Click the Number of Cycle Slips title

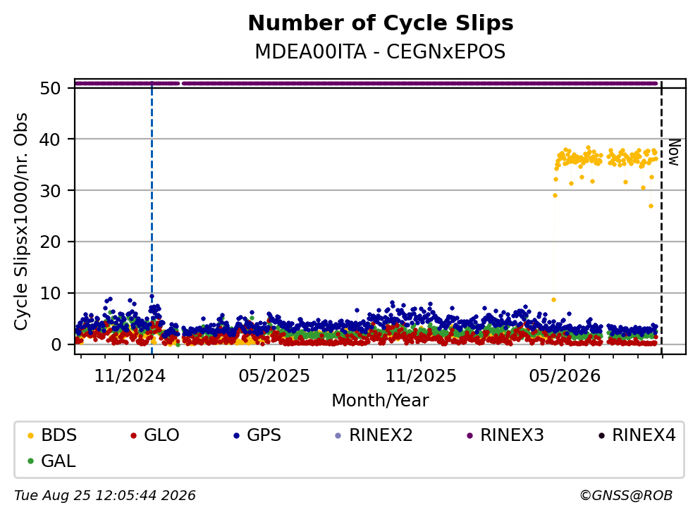(x=381, y=23)
